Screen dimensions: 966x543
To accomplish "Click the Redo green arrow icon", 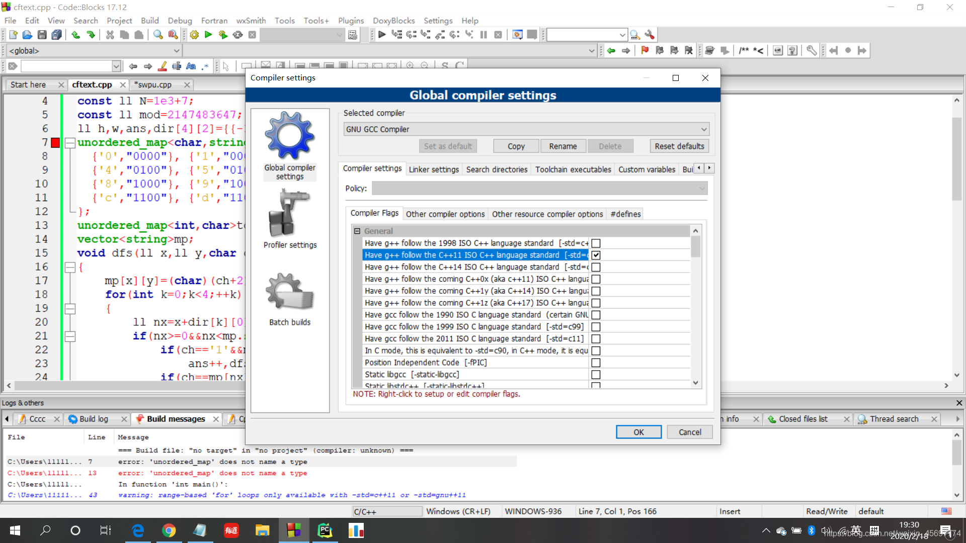I will (x=91, y=35).
